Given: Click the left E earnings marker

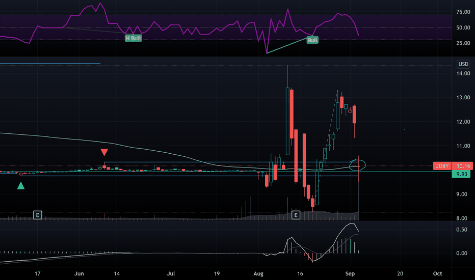Looking at the screenshot, I should click(x=38, y=215).
